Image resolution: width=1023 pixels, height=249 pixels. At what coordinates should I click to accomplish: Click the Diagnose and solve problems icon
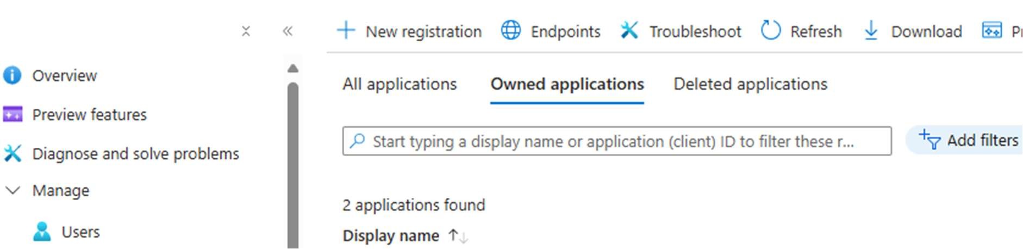(12, 154)
